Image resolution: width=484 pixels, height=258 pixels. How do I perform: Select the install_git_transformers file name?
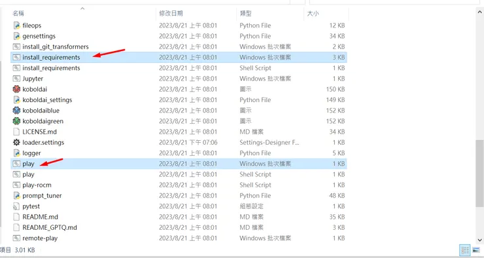click(56, 46)
